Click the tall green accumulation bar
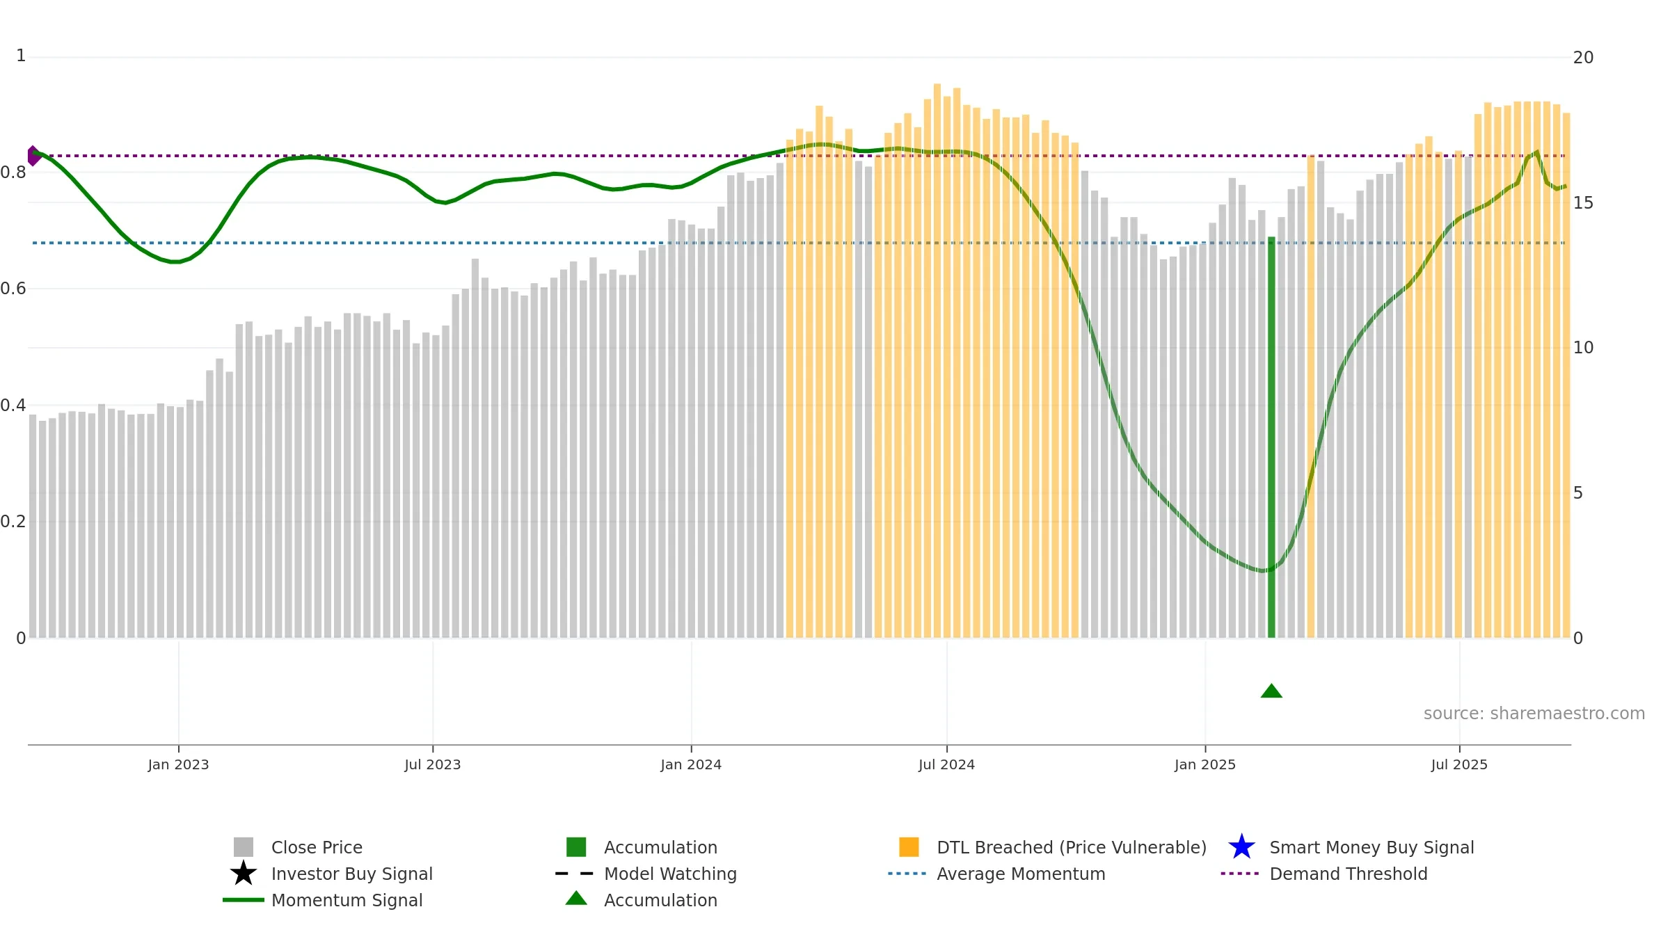This screenshot has height=939, width=1670. (x=1271, y=437)
